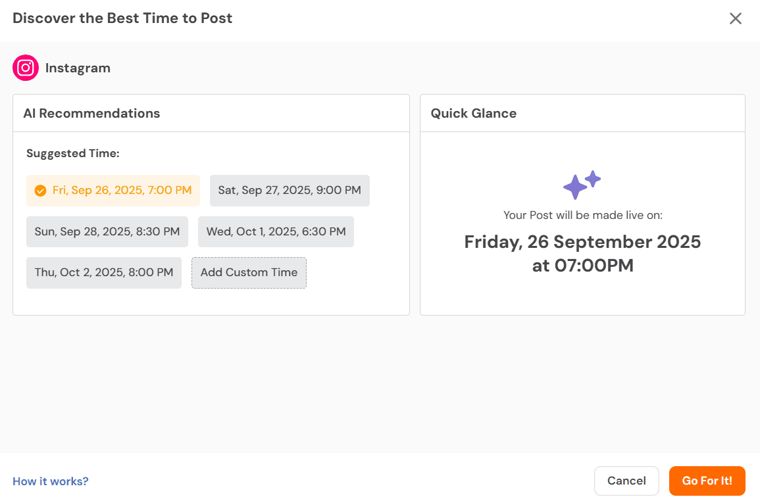Screen dimensions: 760x501
Task: Select the Wed, Oct 1, 2025, 6:30 PM slot
Action: pos(275,231)
